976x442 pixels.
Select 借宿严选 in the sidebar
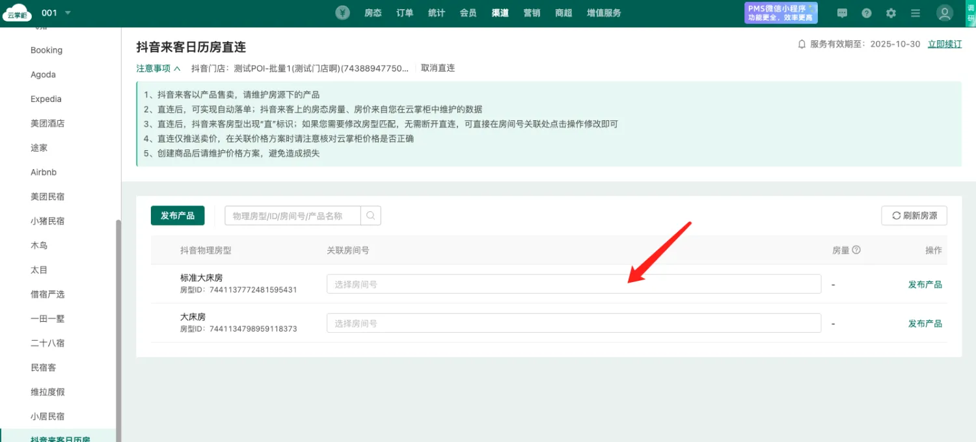point(47,294)
